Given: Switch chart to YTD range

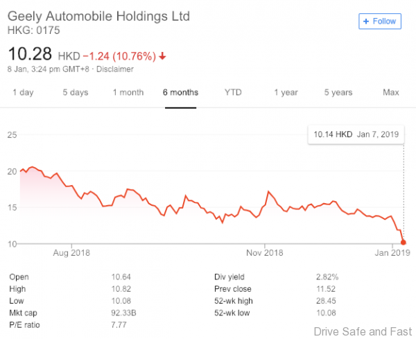Looking at the screenshot, I should [233, 92].
